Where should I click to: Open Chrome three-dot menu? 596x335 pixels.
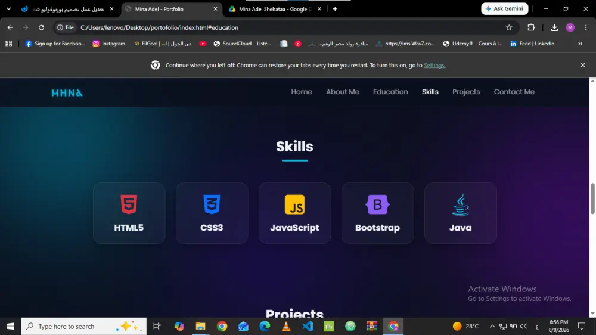click(x=586, y=27)
